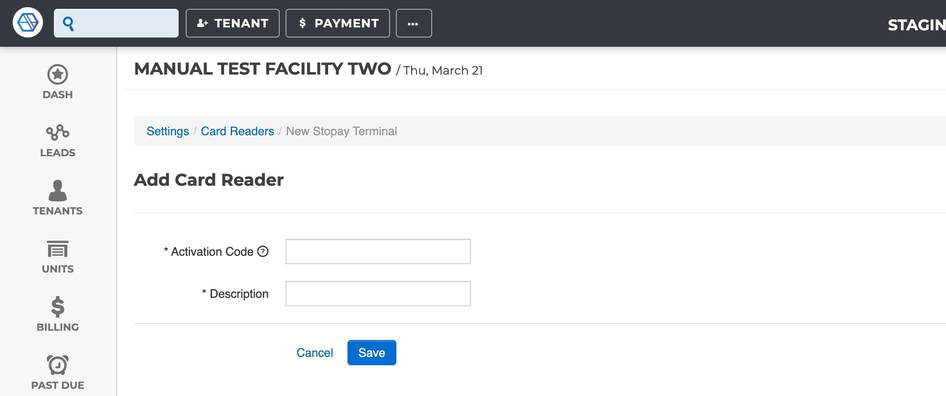This screenshot has width=946, height=396.
Task: Show the Activation Code help tooltip
Action: click(x=263, y=252)
